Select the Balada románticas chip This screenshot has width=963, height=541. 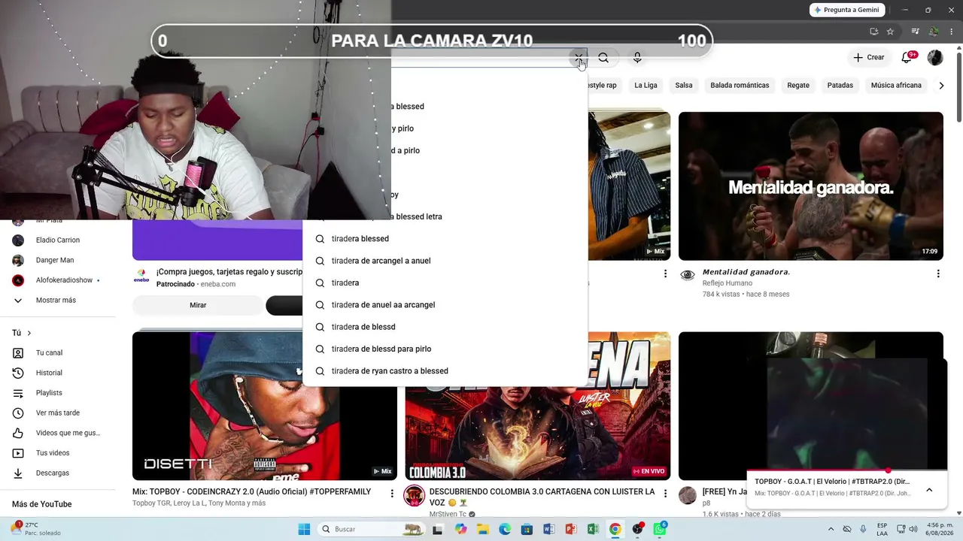coord(740,86)
